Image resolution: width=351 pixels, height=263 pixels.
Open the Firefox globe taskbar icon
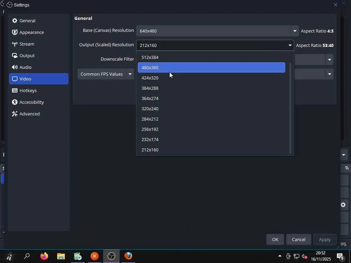pos(128,256)
